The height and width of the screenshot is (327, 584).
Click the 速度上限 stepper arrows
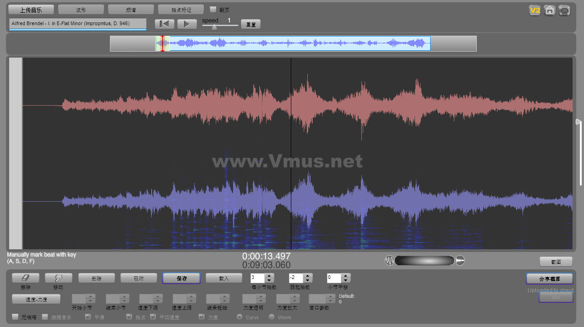point(191,299)
